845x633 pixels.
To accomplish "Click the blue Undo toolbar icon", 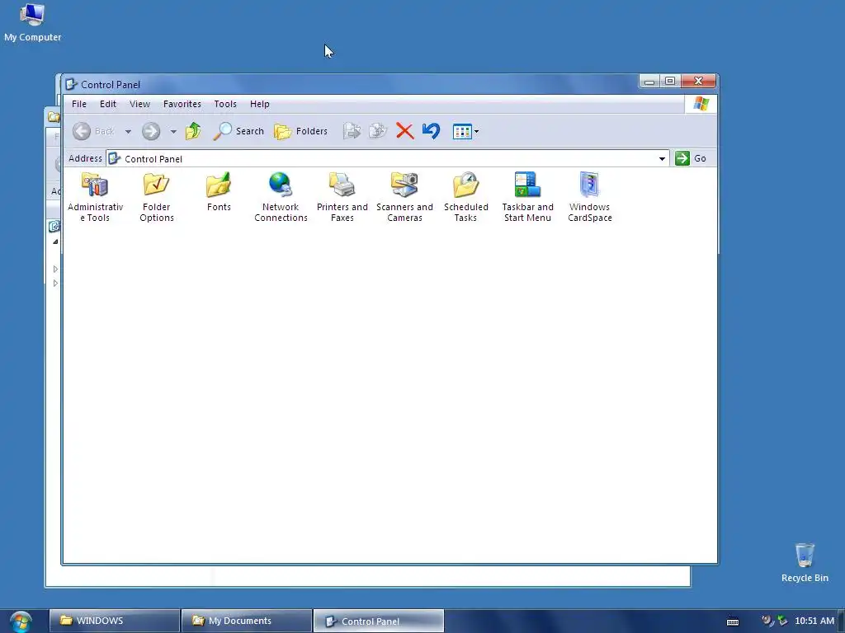I will click(431, 131).
